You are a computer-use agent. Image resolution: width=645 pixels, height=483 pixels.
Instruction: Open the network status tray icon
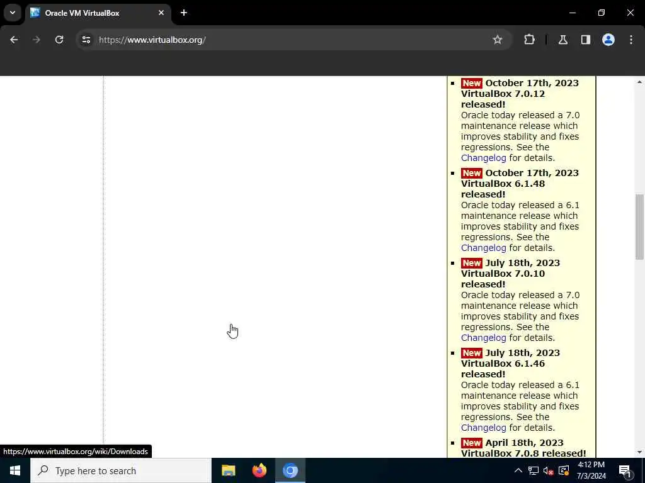[534, 470]
